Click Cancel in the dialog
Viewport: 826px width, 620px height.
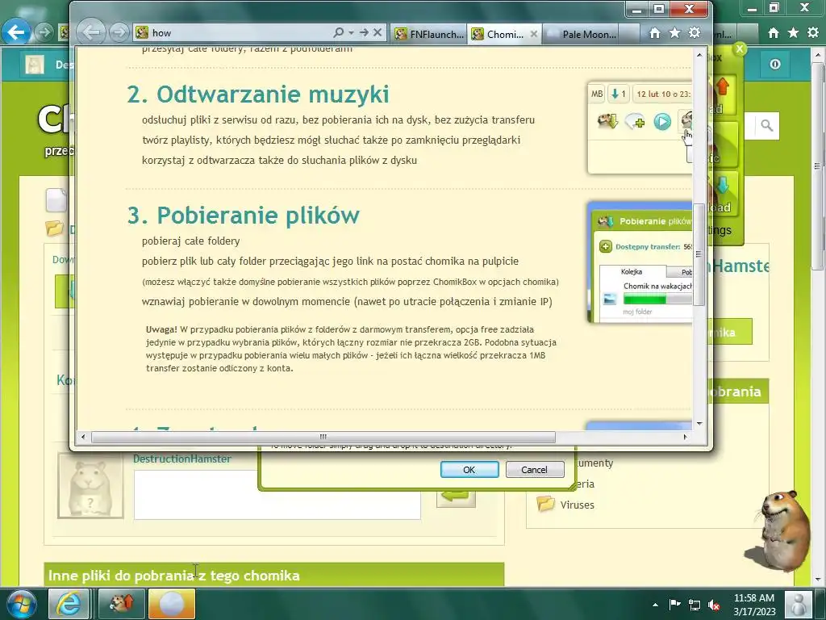[x=534, y=470]
